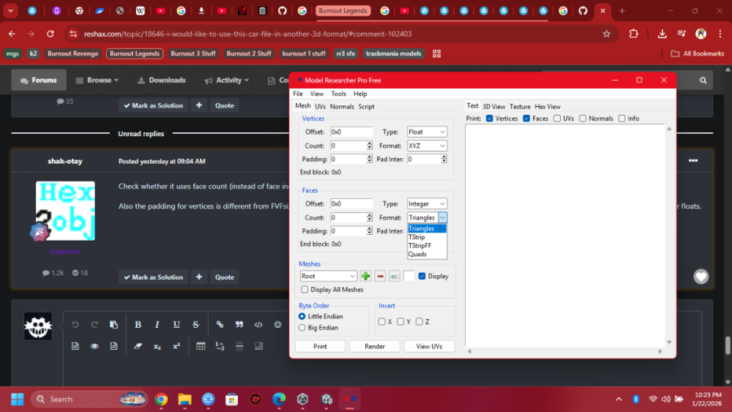Screen dimensions: 732x412
Task: Open Vertices Type dropdown
Action: [427, 132]
